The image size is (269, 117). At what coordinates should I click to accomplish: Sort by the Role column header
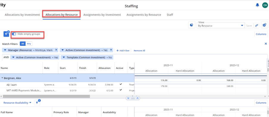47,68
